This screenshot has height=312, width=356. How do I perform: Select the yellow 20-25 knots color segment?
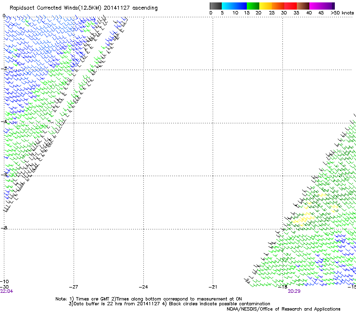coord(266,6)
